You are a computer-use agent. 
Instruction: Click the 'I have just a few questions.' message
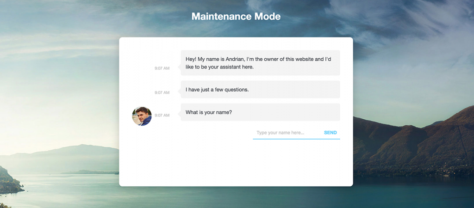point(260,89)
